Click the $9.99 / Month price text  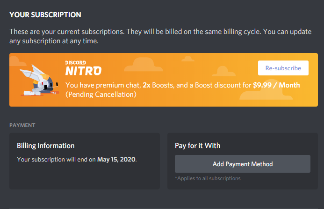[276, 85]
